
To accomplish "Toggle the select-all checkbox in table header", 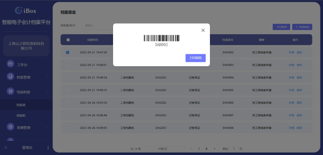I will [68, 40].
